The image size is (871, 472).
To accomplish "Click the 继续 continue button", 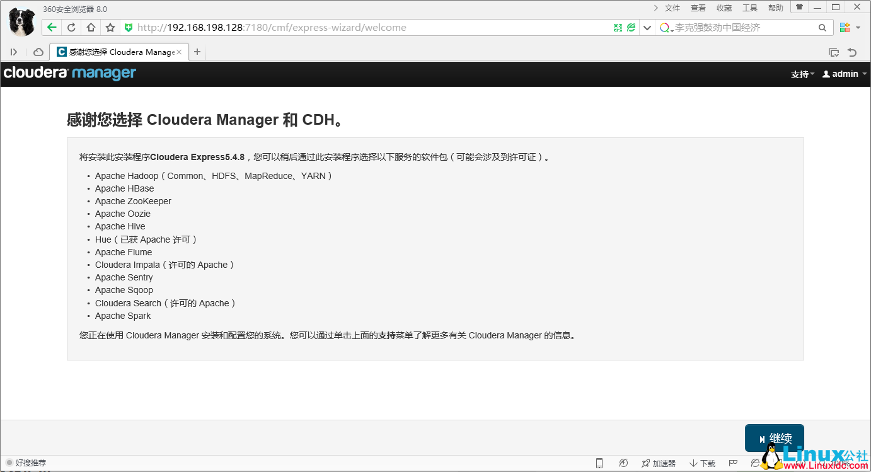I will point(774,437).
